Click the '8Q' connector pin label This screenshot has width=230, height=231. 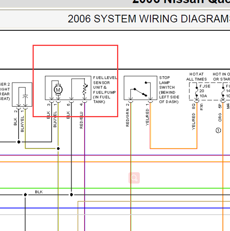(194, 106)
